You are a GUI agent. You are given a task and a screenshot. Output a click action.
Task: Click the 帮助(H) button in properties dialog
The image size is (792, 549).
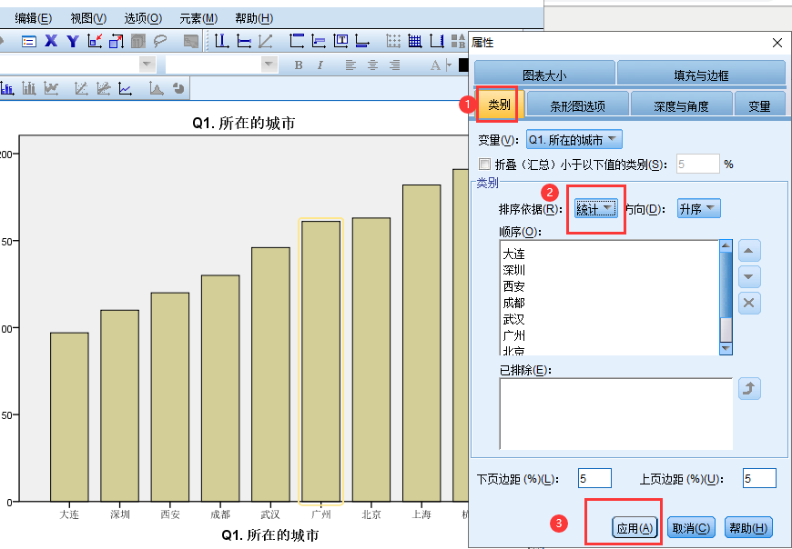pyautogui.click(x=748, y=528)
